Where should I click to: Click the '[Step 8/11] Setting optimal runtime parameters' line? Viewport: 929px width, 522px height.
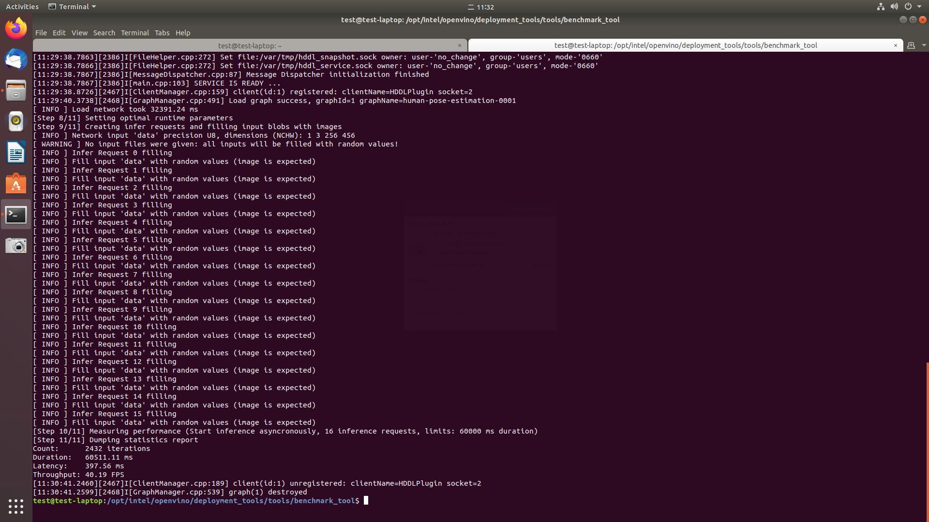pos(133,118)
